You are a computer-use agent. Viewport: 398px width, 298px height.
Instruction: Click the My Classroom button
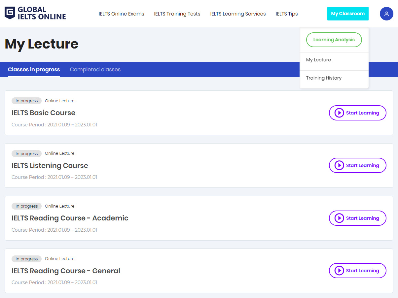(x=348, y=14)
